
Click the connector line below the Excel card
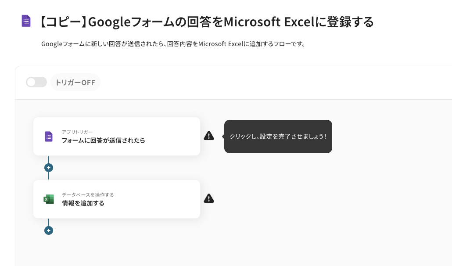[49, 222]
